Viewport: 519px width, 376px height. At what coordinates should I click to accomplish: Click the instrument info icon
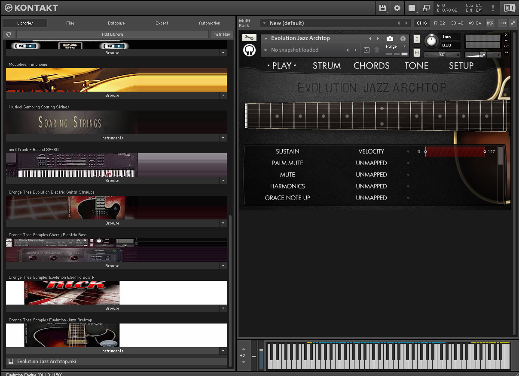tap(403, 38)
